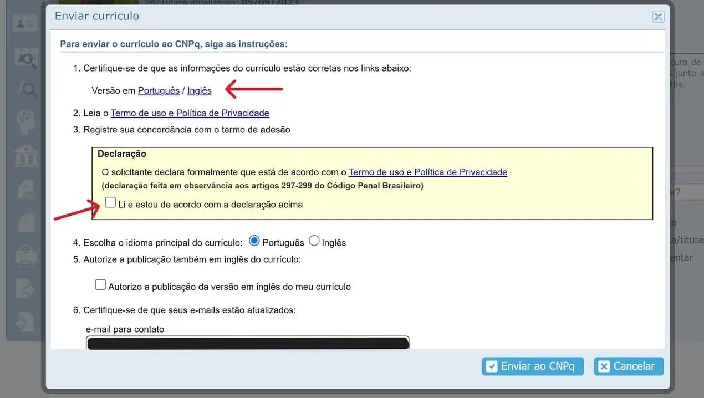The image size is (704, 398).
Task: Select Inglês as main curriculum language
Action: pos(314,241)
